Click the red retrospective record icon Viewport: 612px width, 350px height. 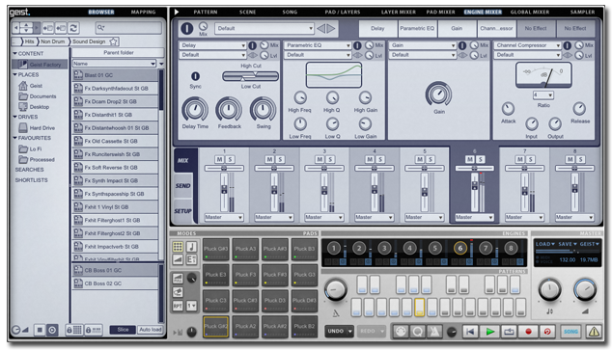coord(547,332)
